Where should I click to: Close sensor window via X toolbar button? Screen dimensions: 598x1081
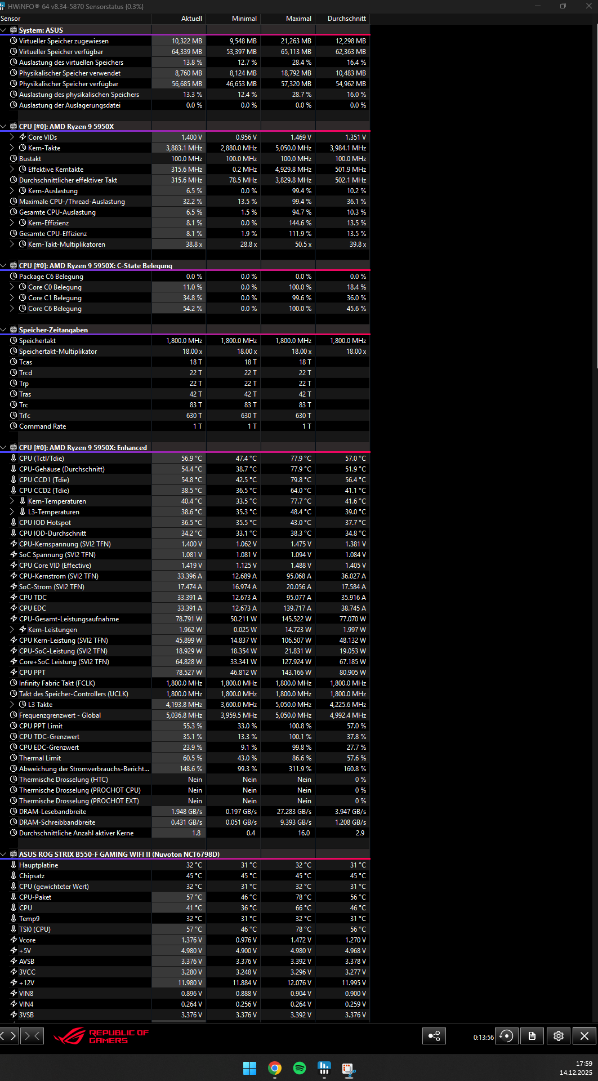click(x=584, y=1036)
